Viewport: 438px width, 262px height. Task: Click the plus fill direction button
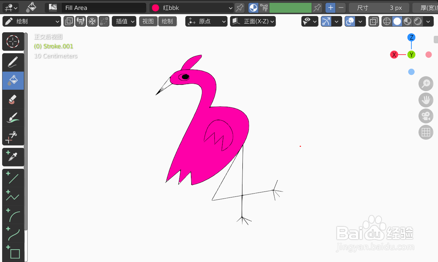click(x=330, y=7)
